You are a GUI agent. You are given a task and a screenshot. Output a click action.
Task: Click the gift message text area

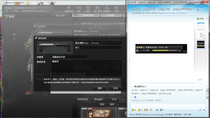click(87, 68)
